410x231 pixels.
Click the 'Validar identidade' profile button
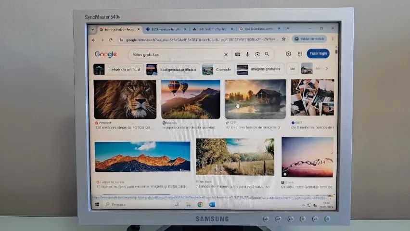click(310, 38)
